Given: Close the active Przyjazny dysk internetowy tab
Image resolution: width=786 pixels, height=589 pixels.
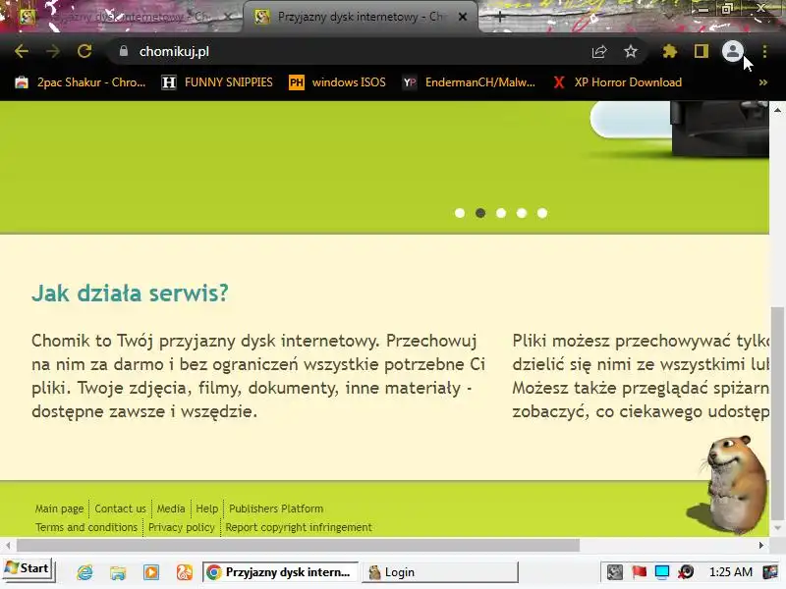Looking at the screenshot, I should [x=463, y=17].
